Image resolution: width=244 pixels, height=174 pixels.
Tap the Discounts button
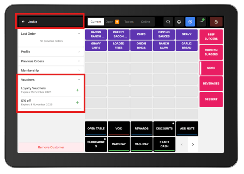(164, 129)
